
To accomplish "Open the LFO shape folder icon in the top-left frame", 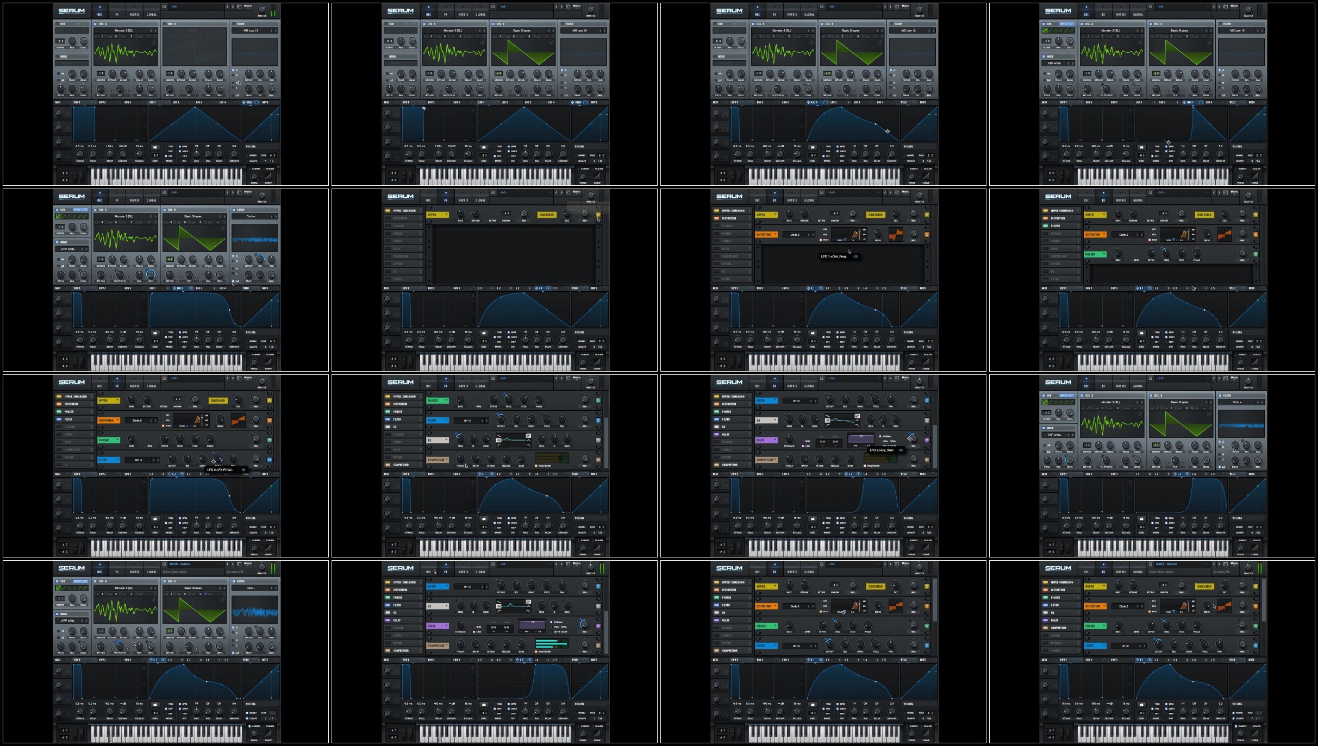I will click(155, 147).
